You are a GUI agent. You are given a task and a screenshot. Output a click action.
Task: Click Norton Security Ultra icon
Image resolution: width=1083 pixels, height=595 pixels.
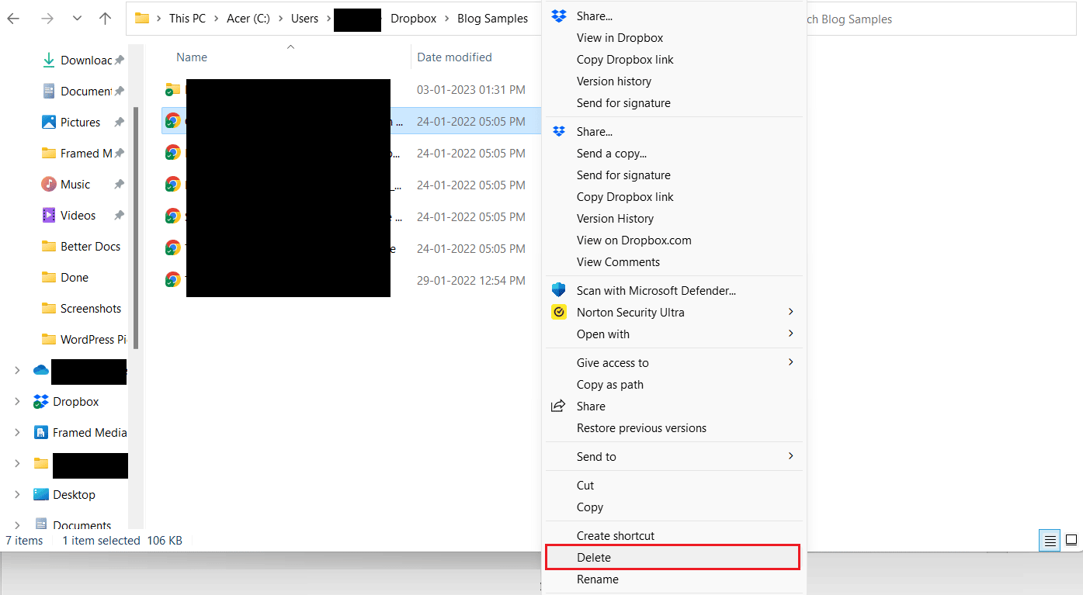(559, 312)
